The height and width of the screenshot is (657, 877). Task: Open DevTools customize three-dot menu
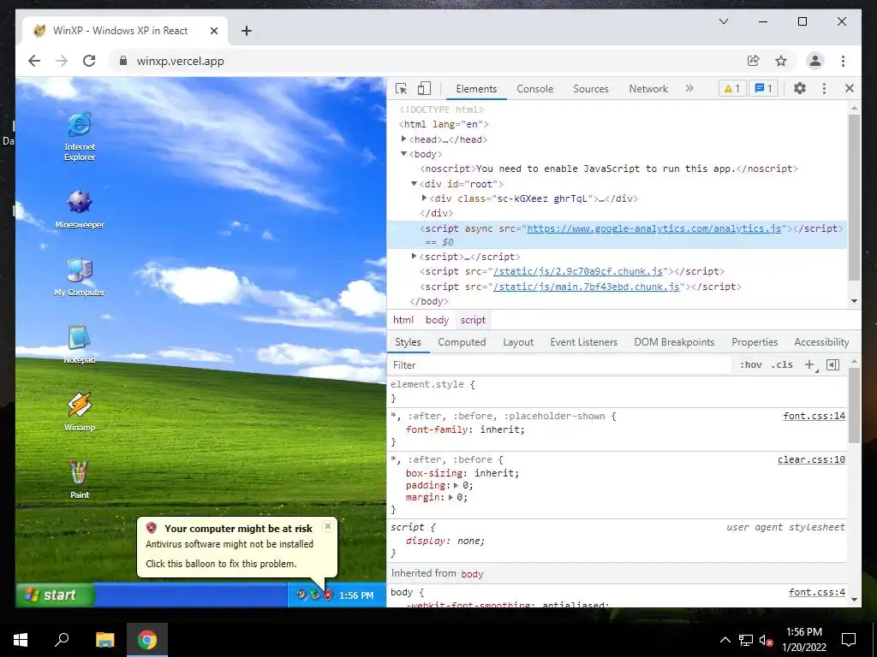click(x=824, y=88)
